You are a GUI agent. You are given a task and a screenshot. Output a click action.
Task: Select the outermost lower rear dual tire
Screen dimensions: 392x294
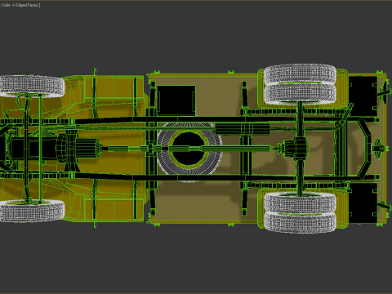pos(301,223)
